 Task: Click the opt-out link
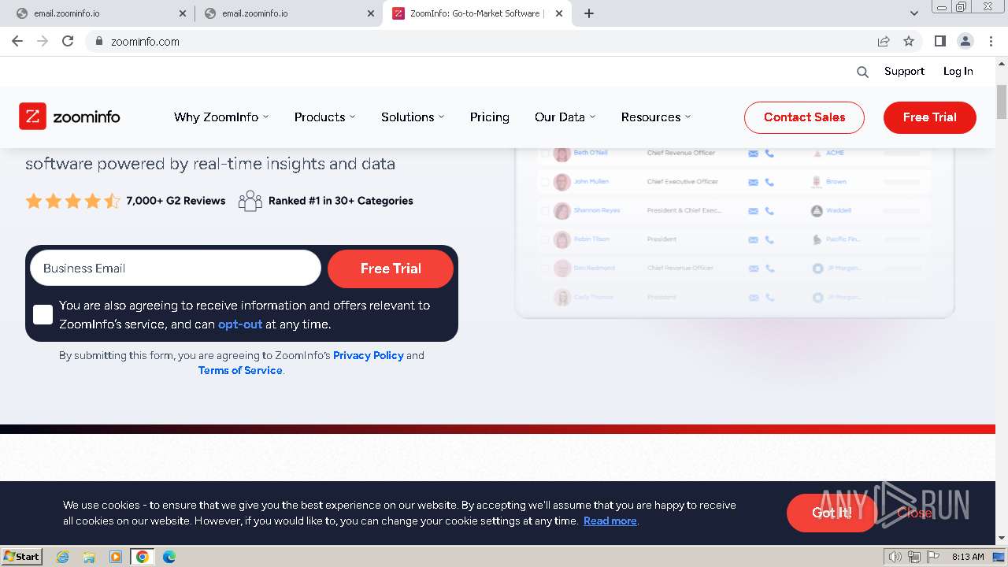point(240,324)
